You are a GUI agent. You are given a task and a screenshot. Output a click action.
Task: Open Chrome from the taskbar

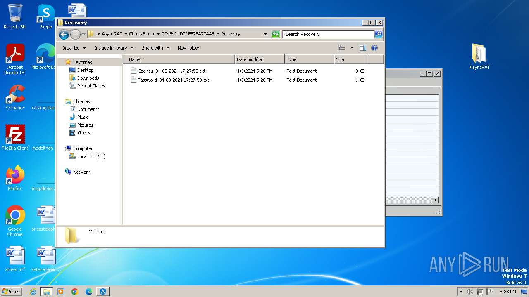[75, 292]
